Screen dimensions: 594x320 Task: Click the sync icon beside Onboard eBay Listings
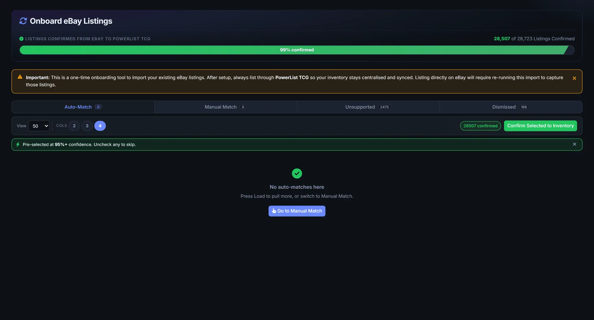click(x=23, y=21)
